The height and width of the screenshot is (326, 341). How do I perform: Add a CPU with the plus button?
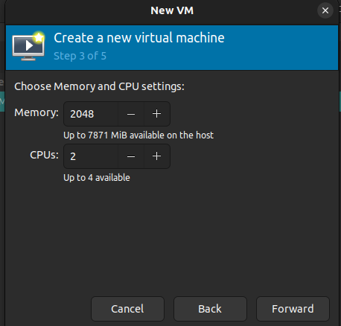pyautogui.click(x=157, y=156)
